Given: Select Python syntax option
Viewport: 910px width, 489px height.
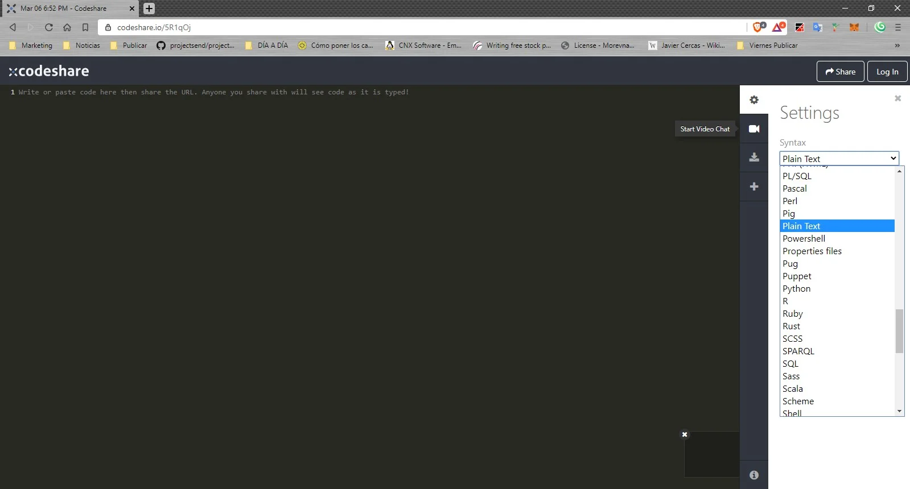Looking at the screenshot, I should point(837,289).
